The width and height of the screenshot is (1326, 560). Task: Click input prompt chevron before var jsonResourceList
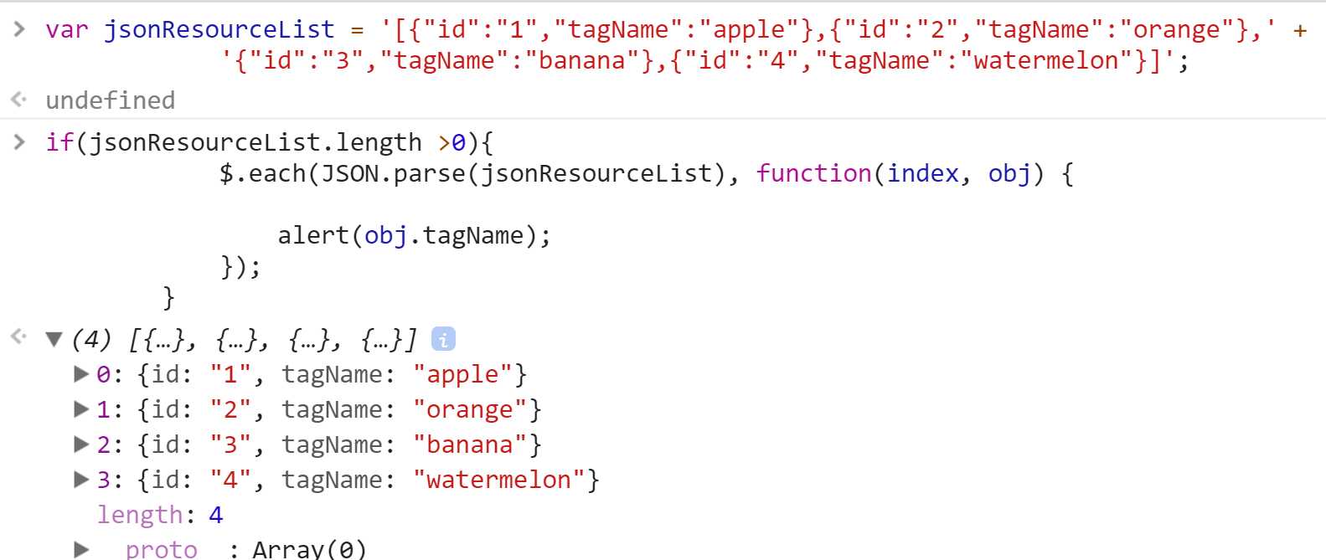pos(19,29)
